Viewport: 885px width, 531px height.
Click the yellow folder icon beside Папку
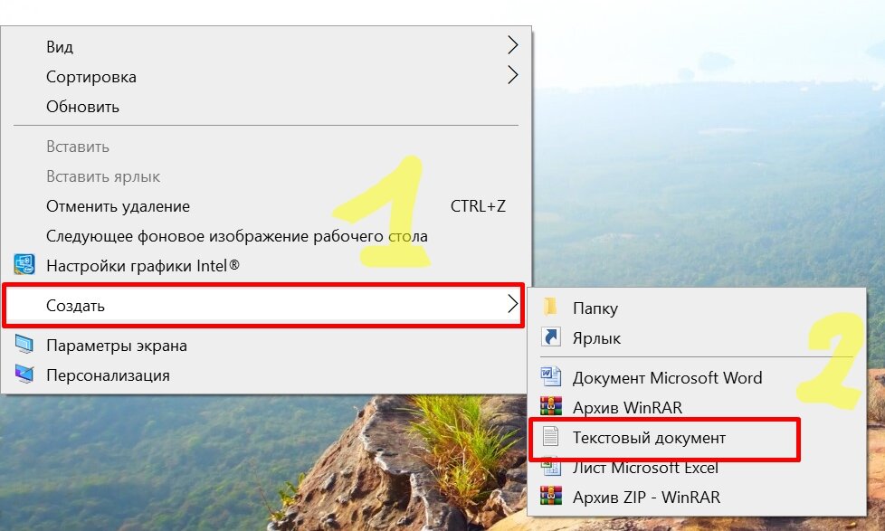click(x=550, y=307)
